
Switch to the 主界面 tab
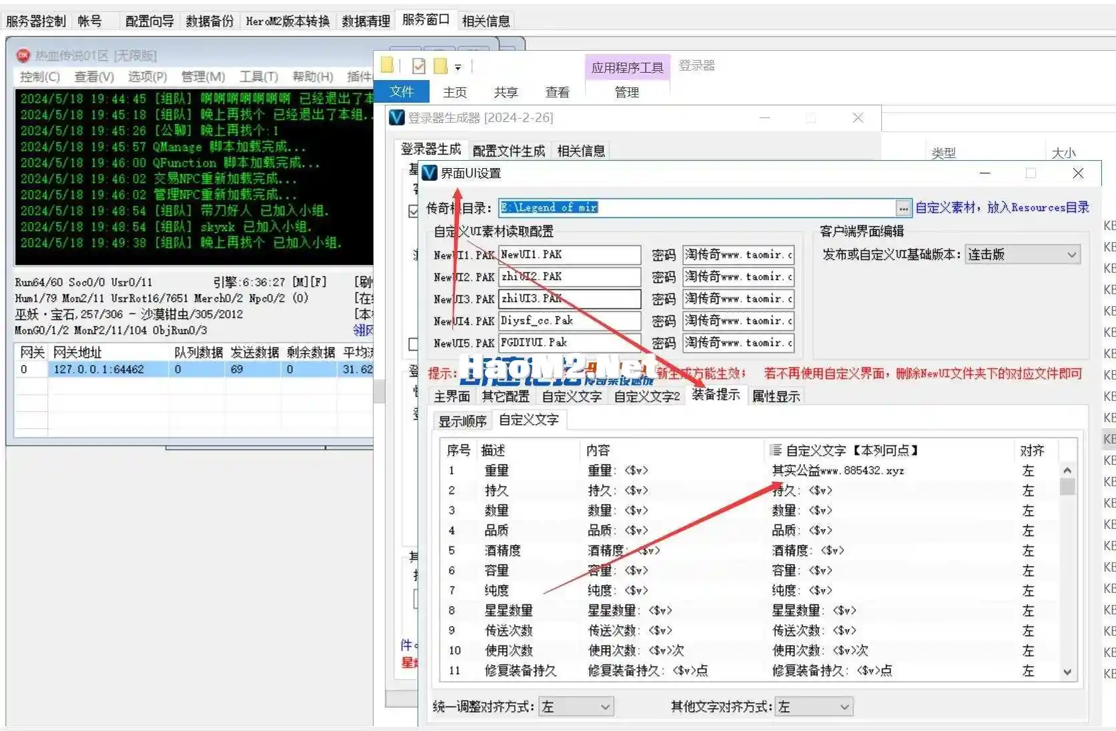click(452, 397)
